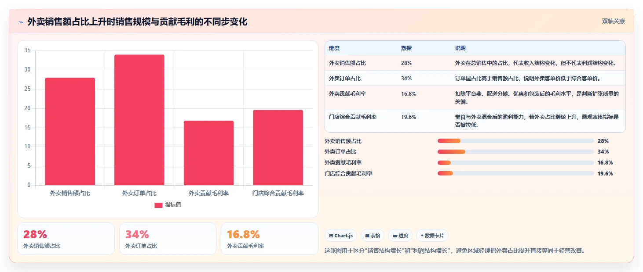Screen dimensions: 643x272
Task: Click the explanation starting 扣除平台费
Action: click(x=537, y=97)
